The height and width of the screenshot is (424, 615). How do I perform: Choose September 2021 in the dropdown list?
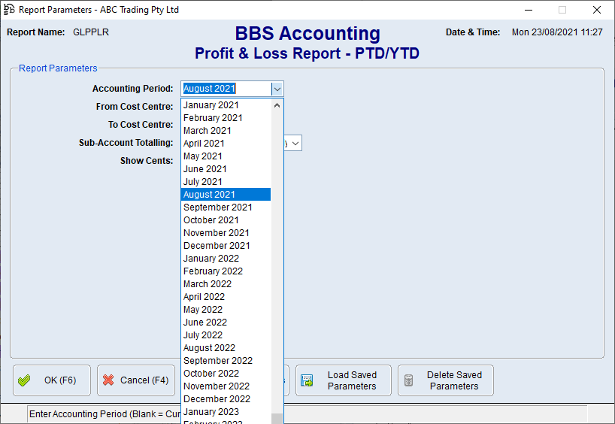click(x=218, y=207)
